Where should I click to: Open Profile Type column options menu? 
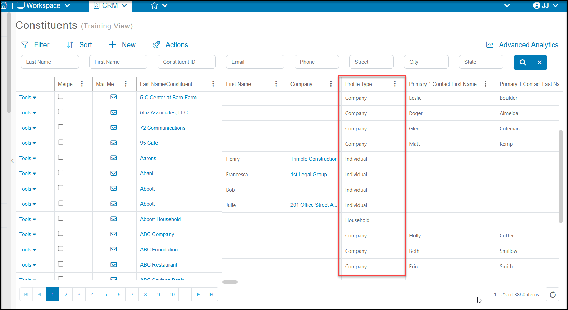(x=395, y=84)
